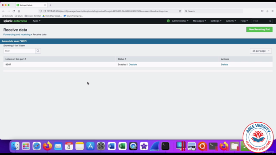The height and width of the screenshot is (155, 276).
Task: Click the browser Search box
Action: click(x=213, y=11)
